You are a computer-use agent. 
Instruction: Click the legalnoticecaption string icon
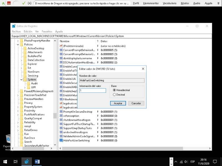[x=61, y=103]
